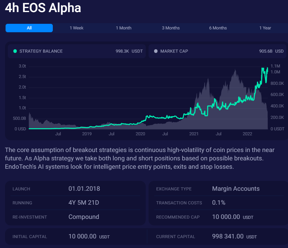Select the All time range tab
288x248 pixels.
click(29, 28)
